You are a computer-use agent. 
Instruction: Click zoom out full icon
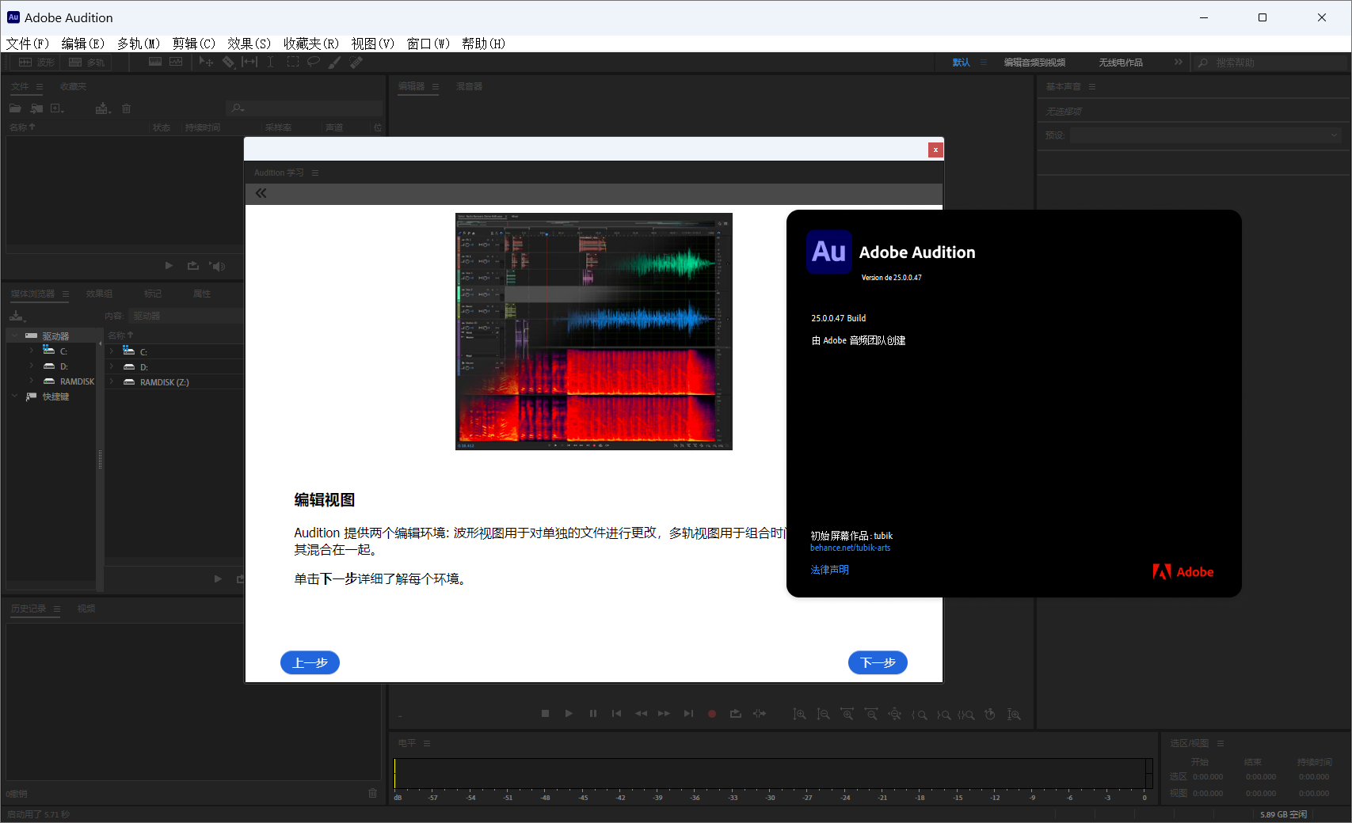point(895,715)
